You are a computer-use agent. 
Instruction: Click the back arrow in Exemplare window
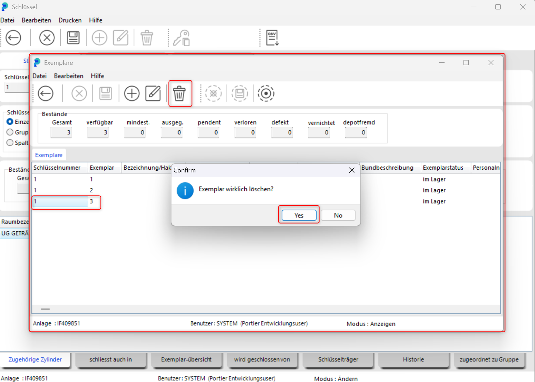46,94
